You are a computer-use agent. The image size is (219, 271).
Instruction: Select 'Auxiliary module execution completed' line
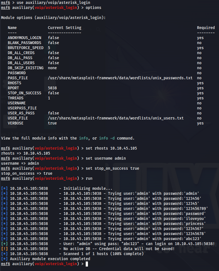[46, 258]
